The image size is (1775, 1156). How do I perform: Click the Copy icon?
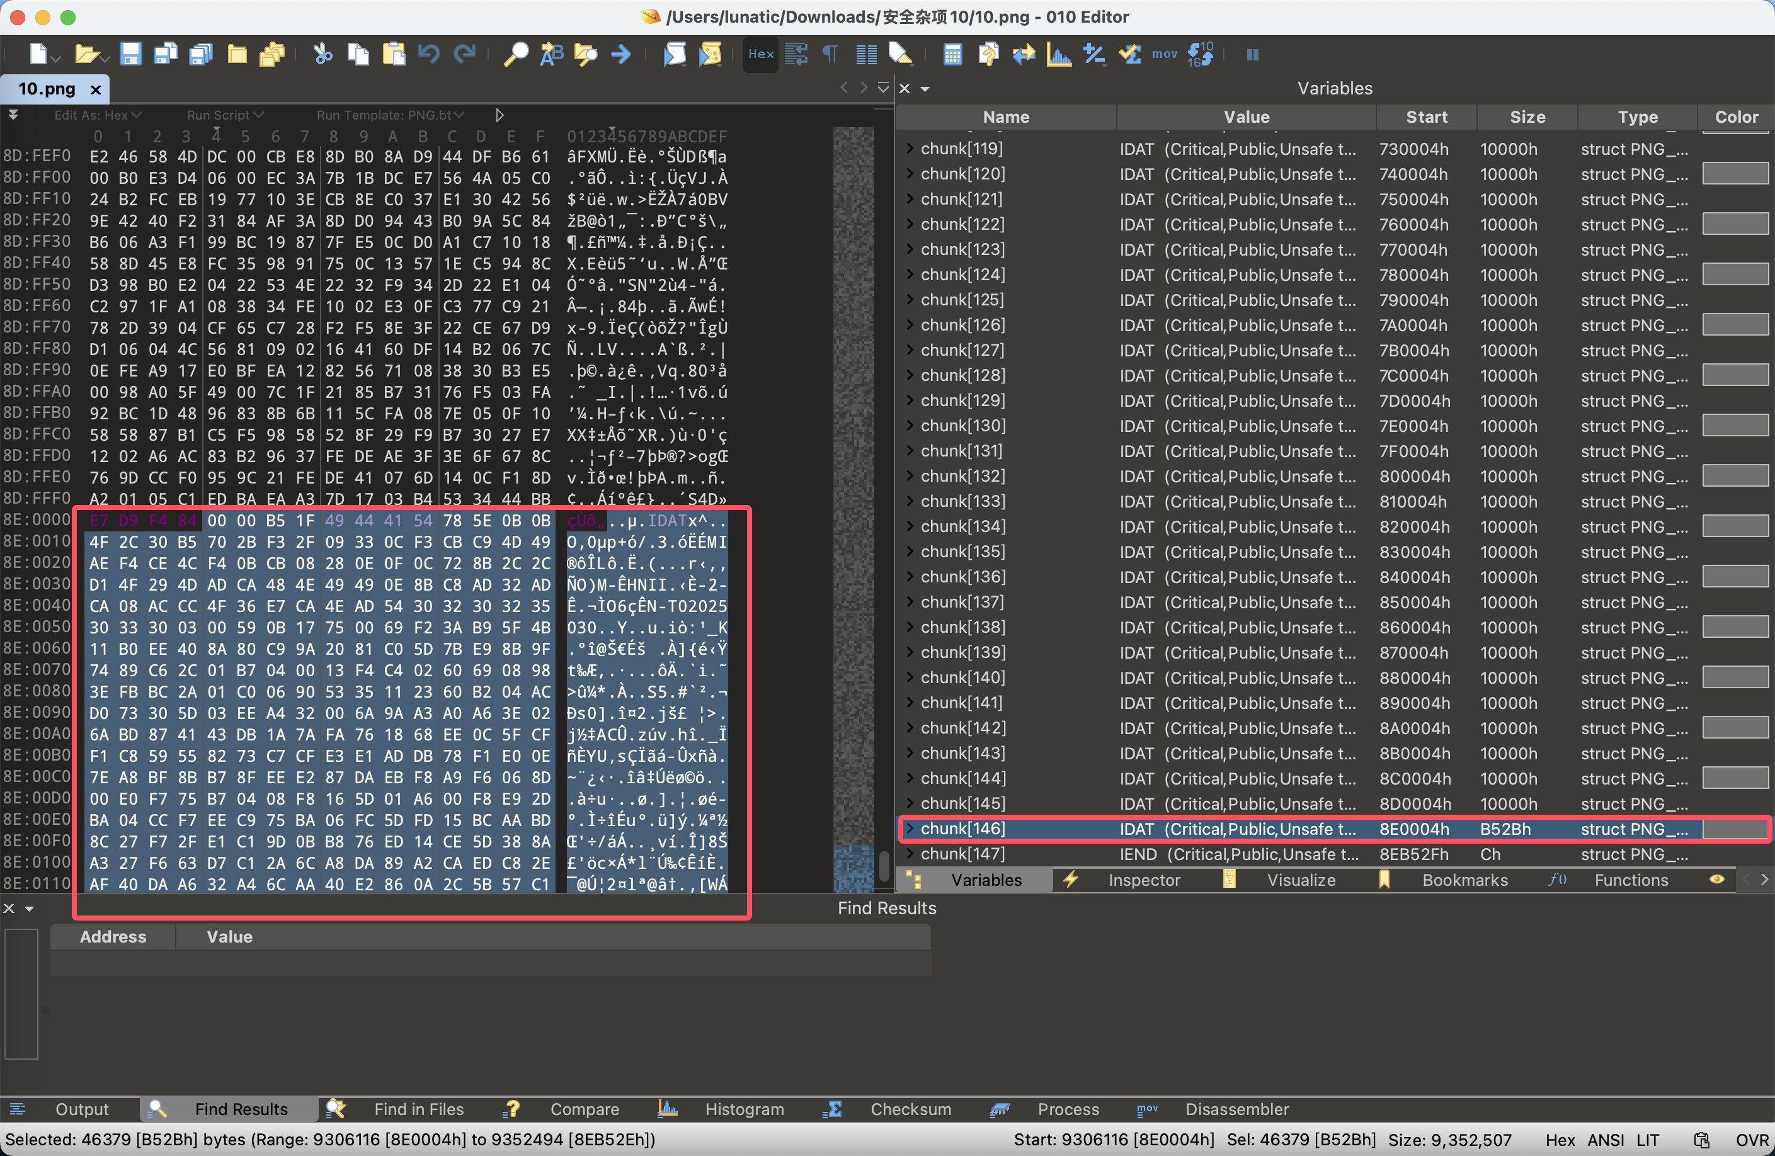[358, 54]
